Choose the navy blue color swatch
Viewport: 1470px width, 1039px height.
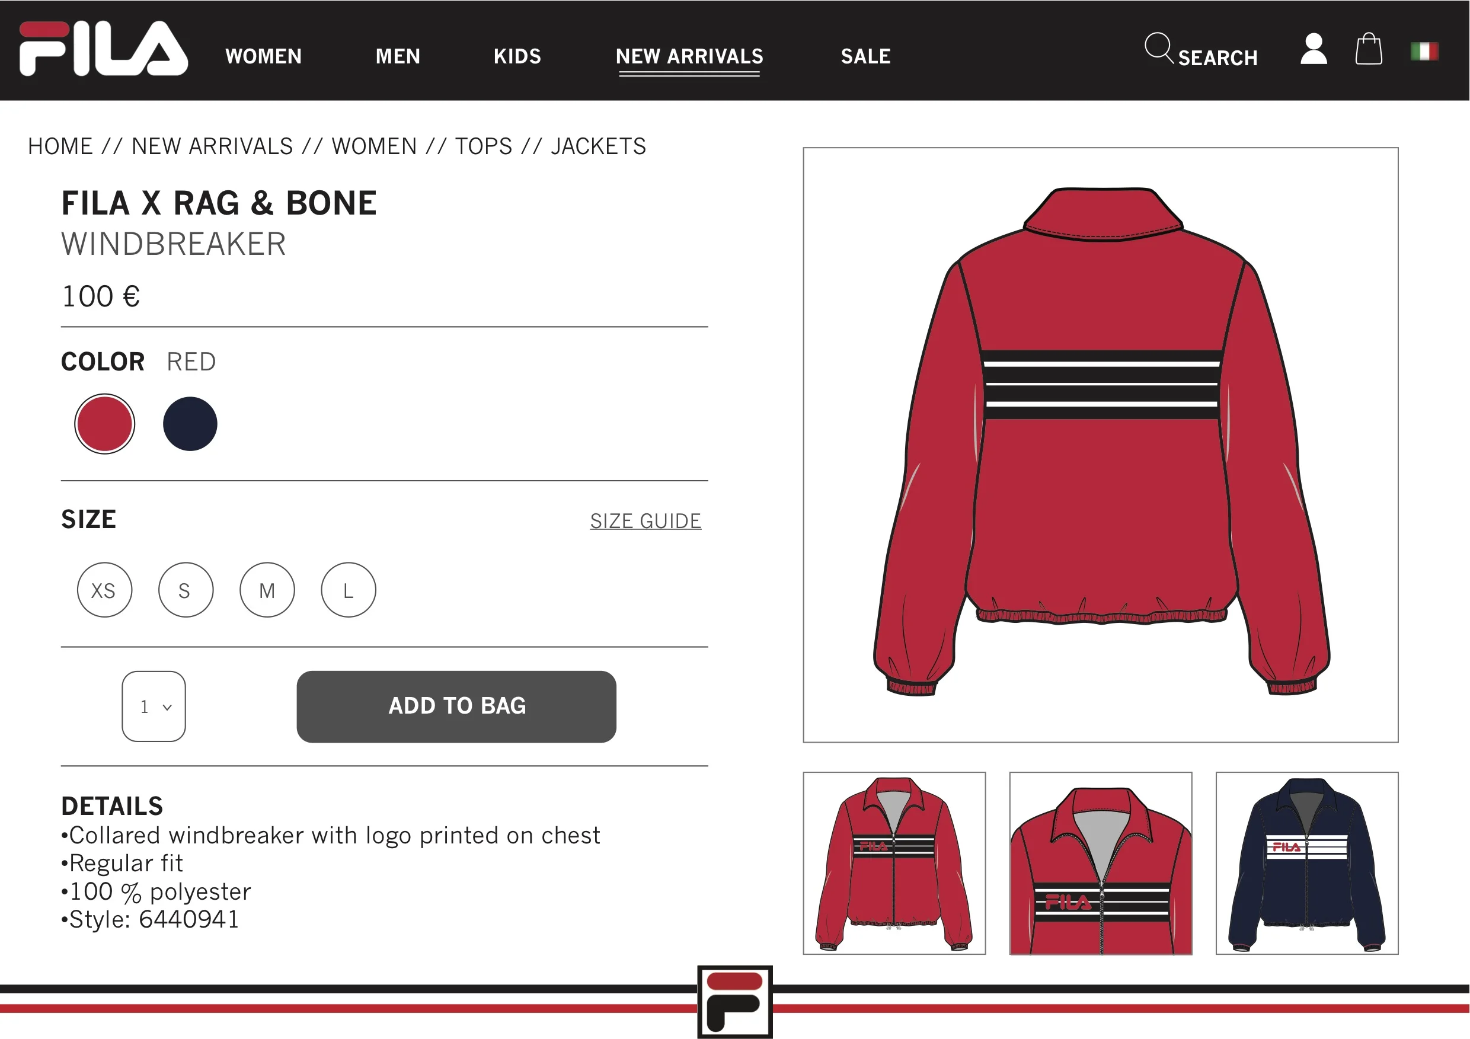click(190, 424)
